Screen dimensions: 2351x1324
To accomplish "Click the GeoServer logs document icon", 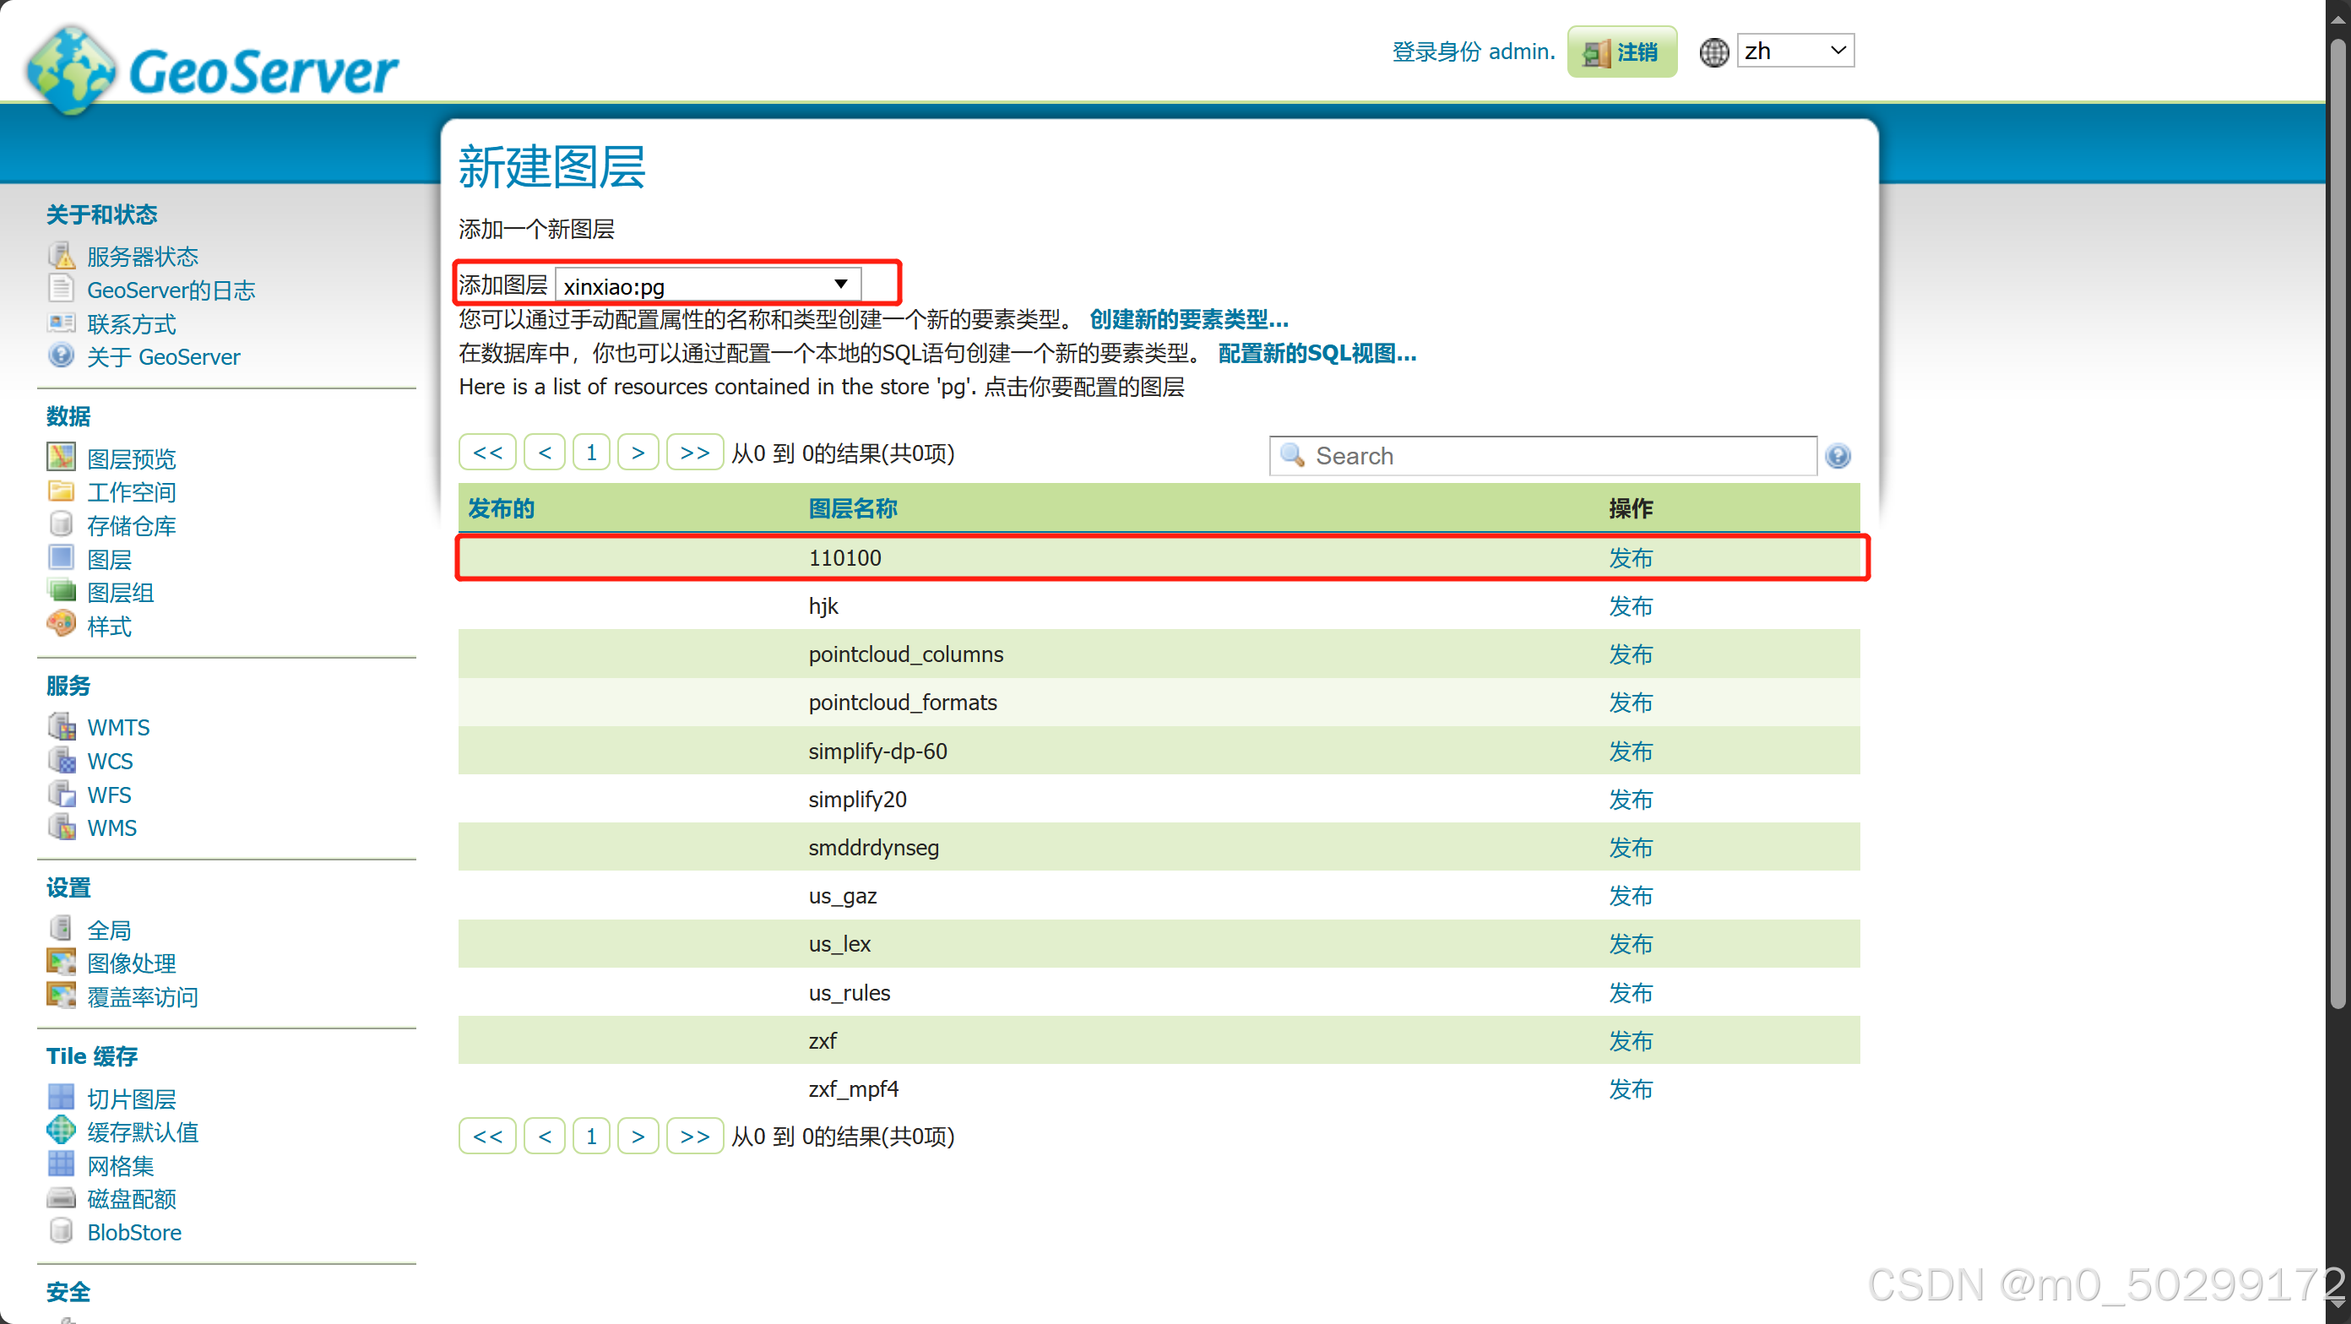I will [61, 288].
